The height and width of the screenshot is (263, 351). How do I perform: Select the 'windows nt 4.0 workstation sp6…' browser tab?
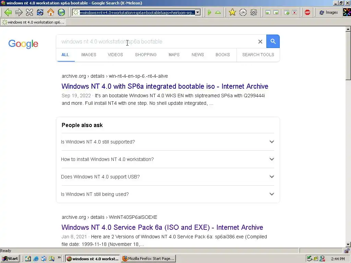[33, 22]
